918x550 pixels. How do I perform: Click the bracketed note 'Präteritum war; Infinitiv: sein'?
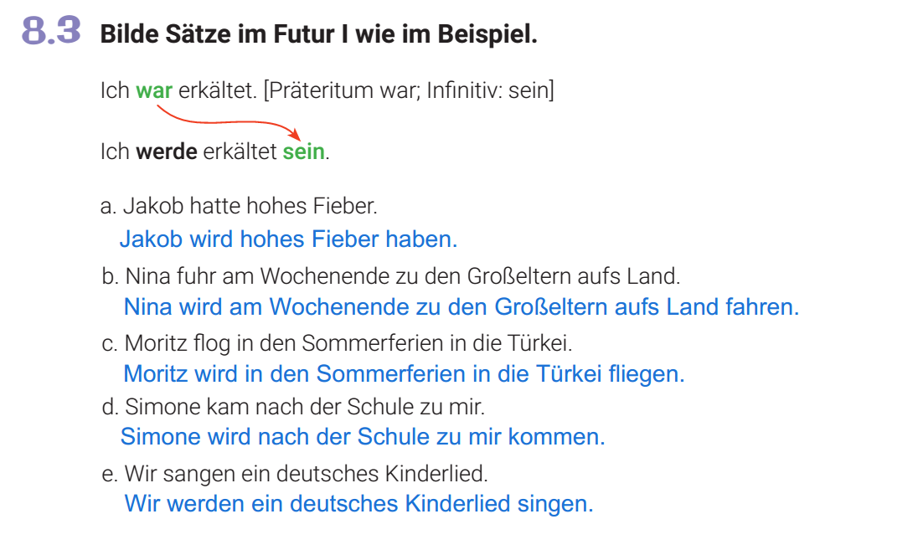click(x=409, y=90)
